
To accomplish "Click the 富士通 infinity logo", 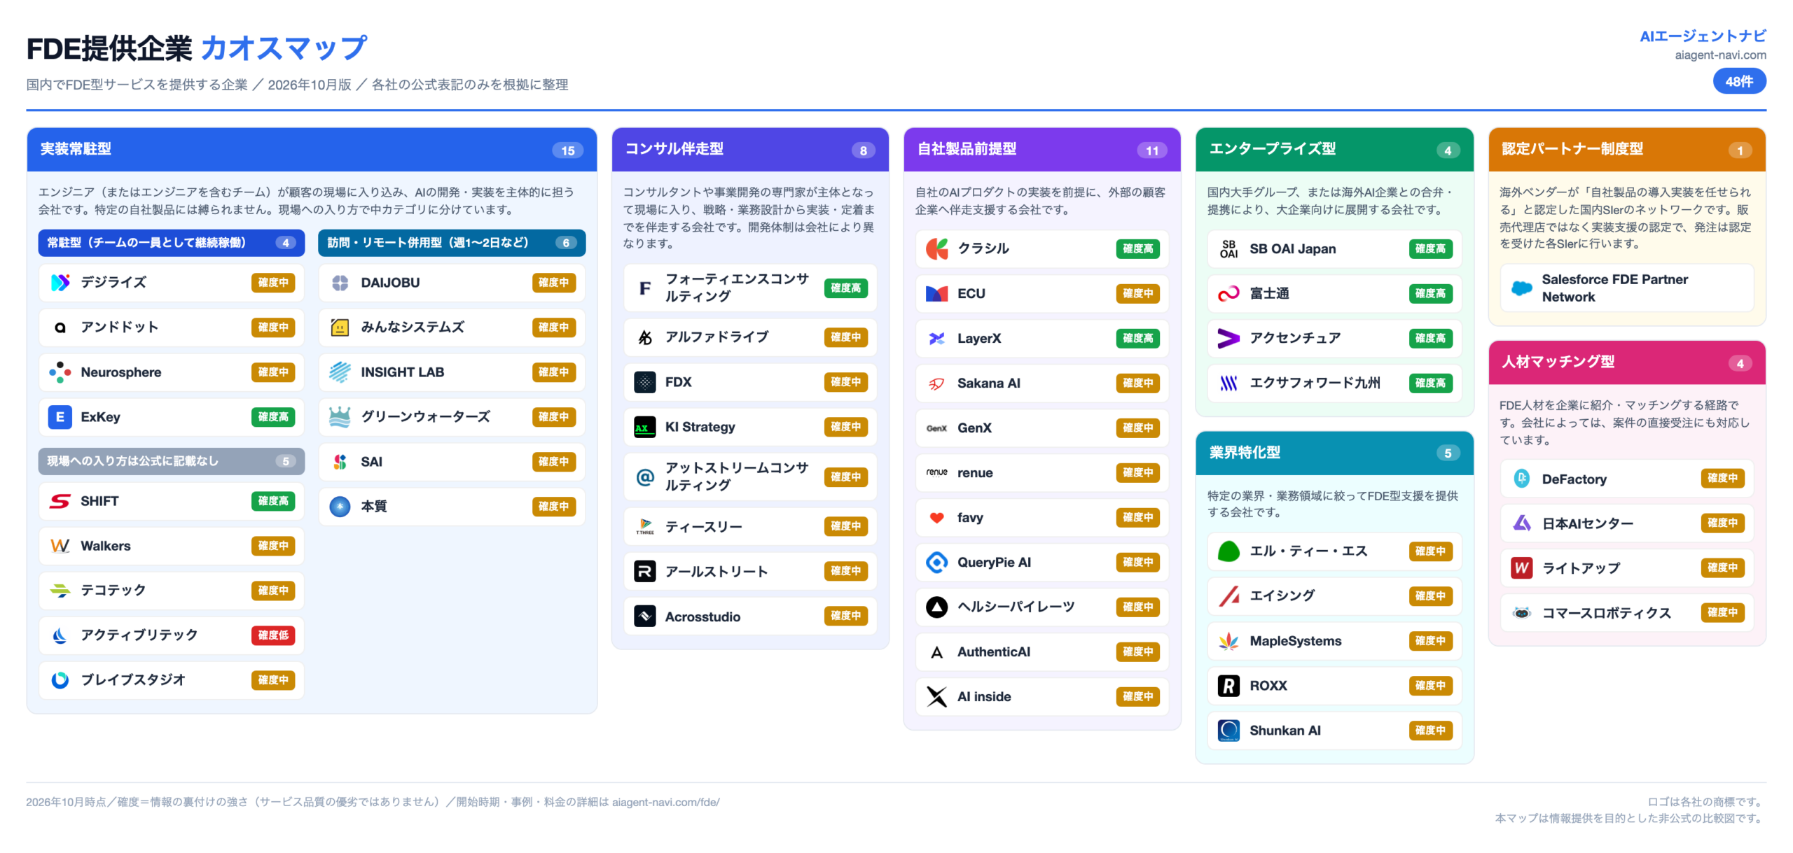I will point(1229,294).
